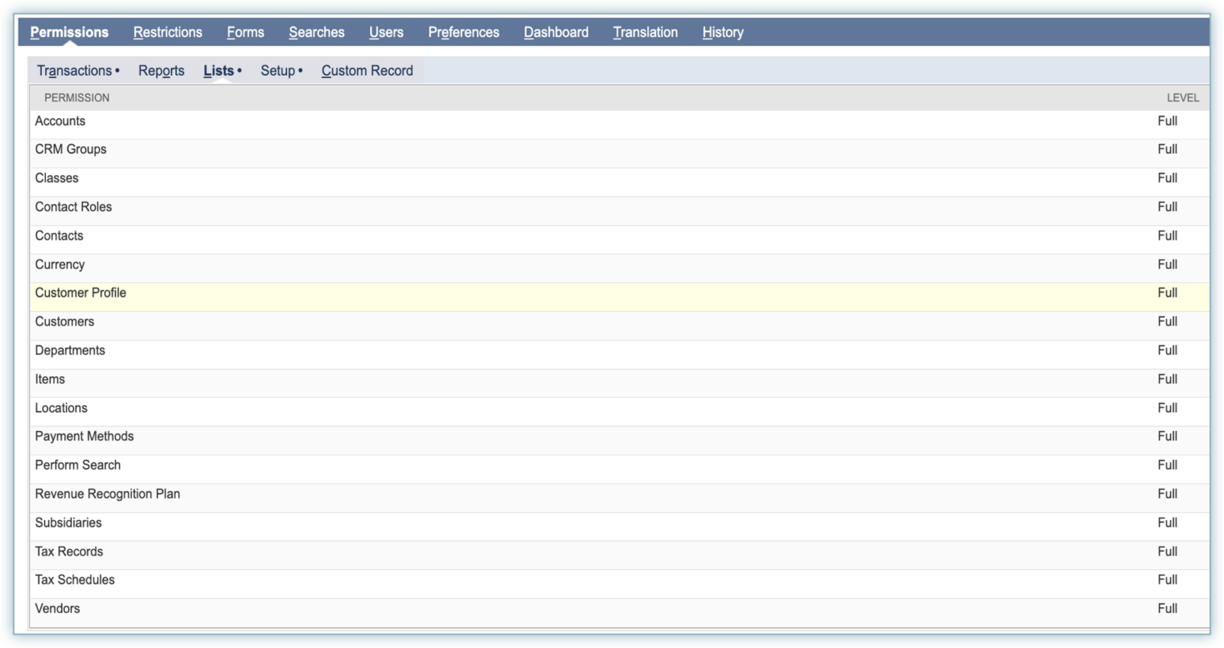This screenshot has width=1224, height=648.
Task: Select the Revenue Recognition Plan row
Action: coord(108,494)
